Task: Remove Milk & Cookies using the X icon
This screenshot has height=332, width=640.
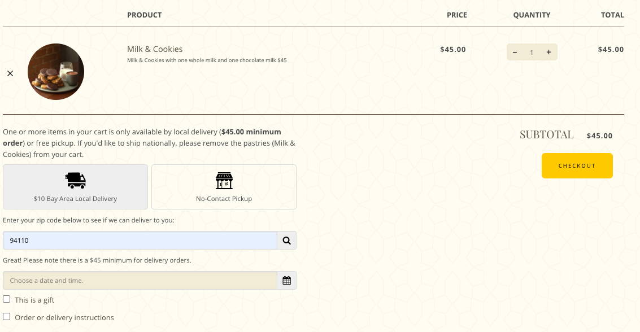Action: [x=10, y=73]
